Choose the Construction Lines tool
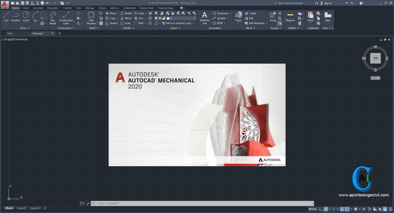The height and width of the screenshot is (213, 394). [x=66, y=18]
